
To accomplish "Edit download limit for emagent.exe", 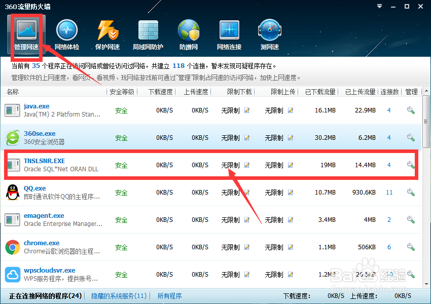I will 247,220.
